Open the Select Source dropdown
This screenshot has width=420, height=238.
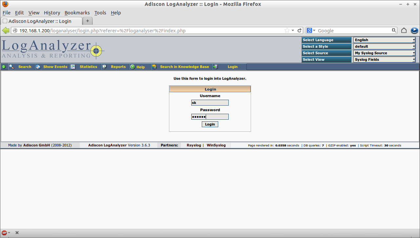click(x=384, y=53)
